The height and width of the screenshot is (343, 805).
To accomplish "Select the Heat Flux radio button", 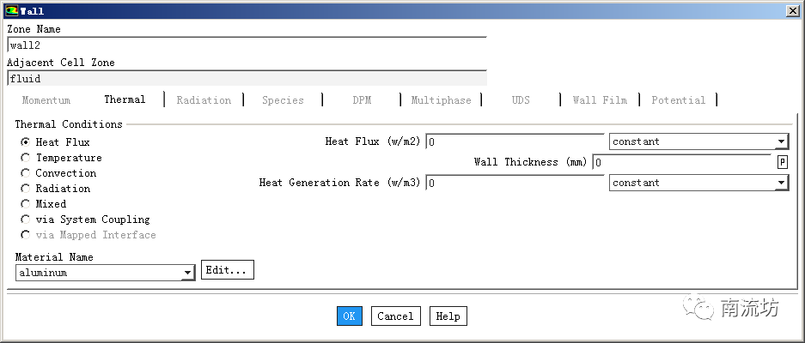I will [x=26, y=142].
